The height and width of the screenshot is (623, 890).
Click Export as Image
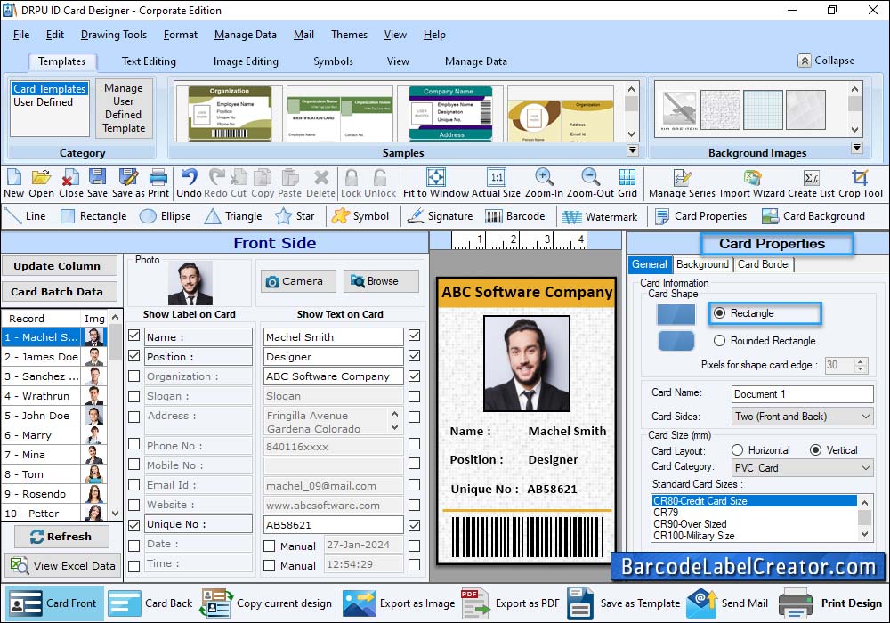click(399, 603)
